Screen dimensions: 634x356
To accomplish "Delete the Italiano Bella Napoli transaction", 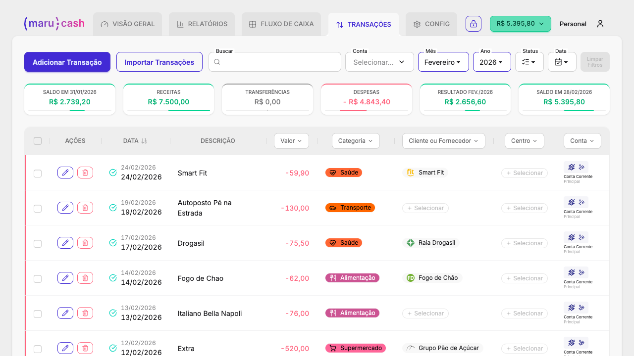I will (x=85, y=313).
